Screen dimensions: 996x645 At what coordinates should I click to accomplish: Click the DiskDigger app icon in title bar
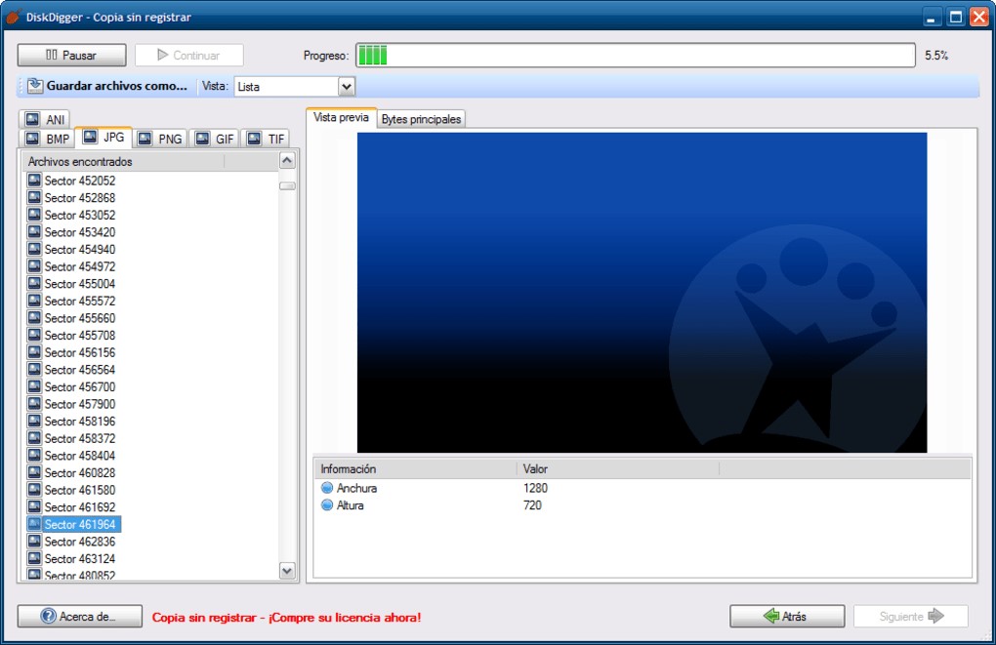point(14,17)
